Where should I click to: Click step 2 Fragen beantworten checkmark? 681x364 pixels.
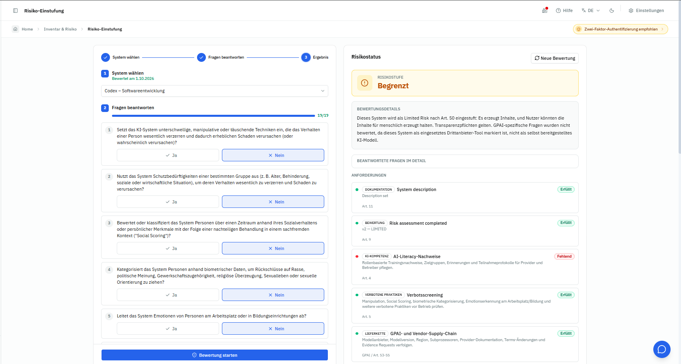pos(201,57)
